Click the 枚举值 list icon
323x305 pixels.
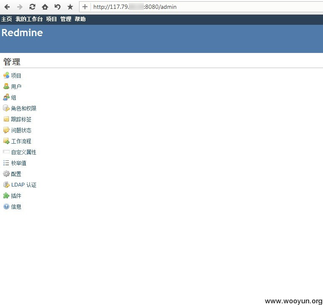coord(6,163)
